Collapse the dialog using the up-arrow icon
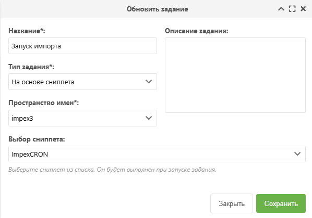 (x=281, y=9)
